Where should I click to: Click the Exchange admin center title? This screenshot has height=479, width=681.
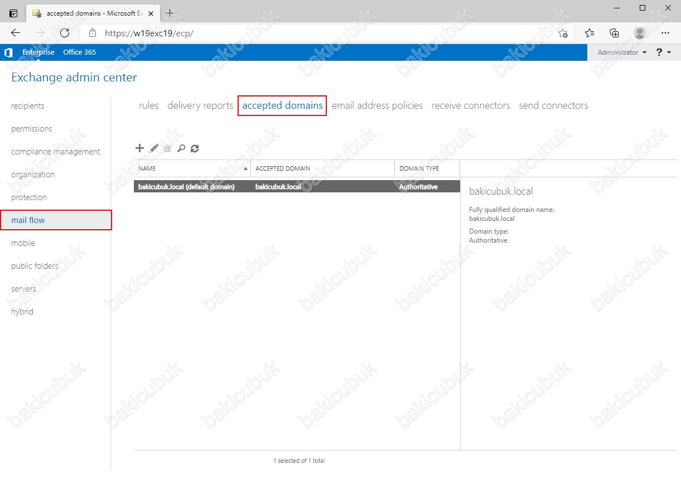(74, 78)
